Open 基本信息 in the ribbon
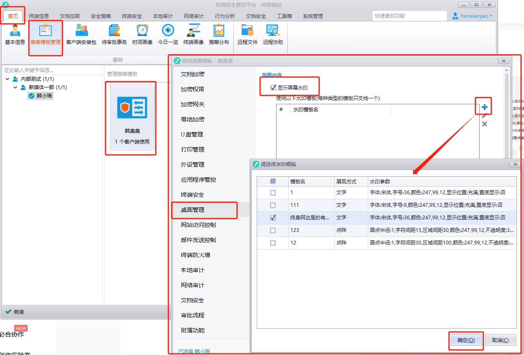 15,35
